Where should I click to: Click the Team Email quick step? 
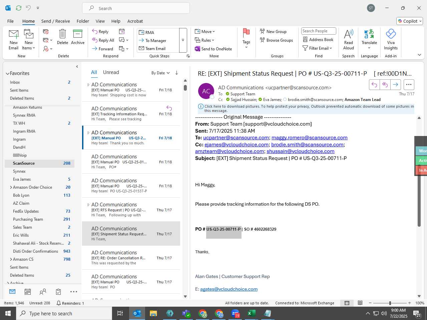[158, 49]
